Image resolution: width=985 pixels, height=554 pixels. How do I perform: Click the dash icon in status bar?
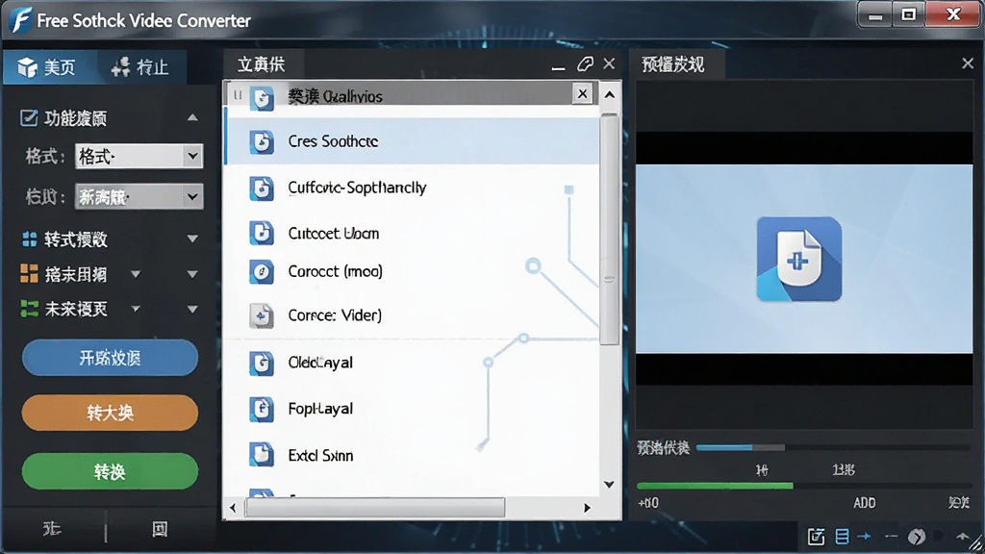pyautogui.click(x=891, y=537)
